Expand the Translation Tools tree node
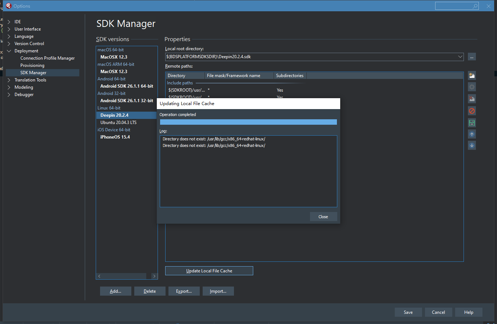Viewport: 497px width, 324px height. point(9,80)
